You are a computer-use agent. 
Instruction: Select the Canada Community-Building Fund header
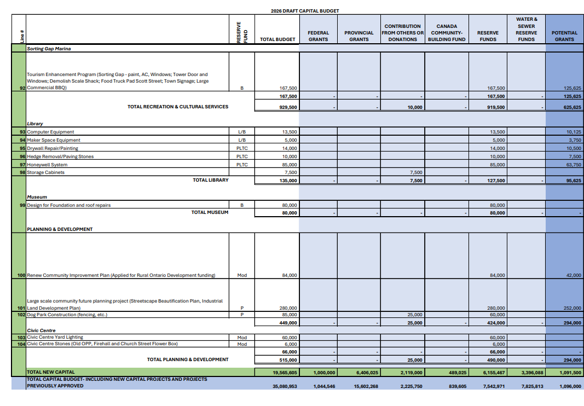pyautogui.click(x=447, y=33)
